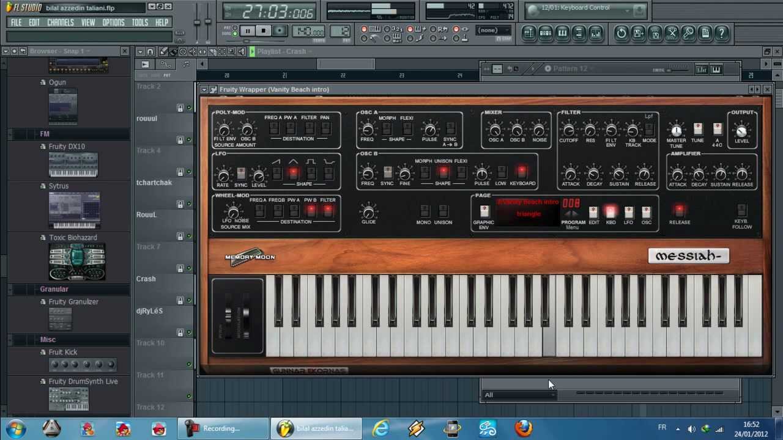This screenshot has height=440, width=783.
Task: Click the Messiah logo button
Action: [688, 256]
